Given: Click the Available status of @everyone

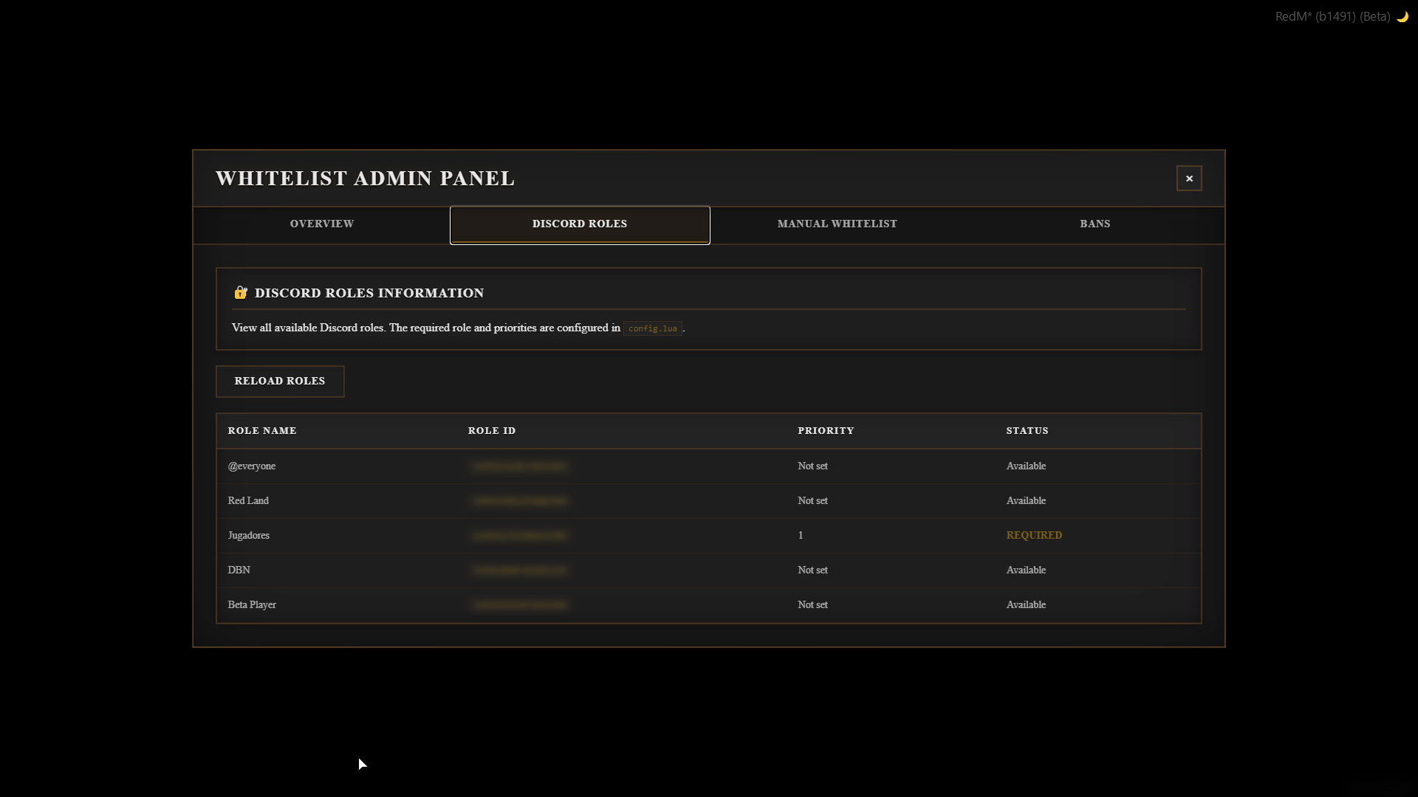Looking at the screenshot, I should (x=1026, y=466).
